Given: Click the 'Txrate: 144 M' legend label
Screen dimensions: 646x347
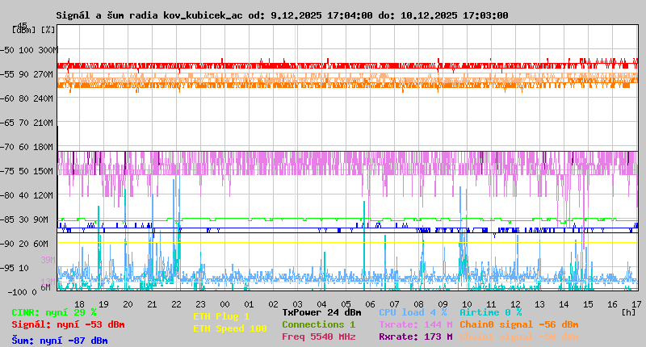Looking at the screenshot, I should click(416, 324).
